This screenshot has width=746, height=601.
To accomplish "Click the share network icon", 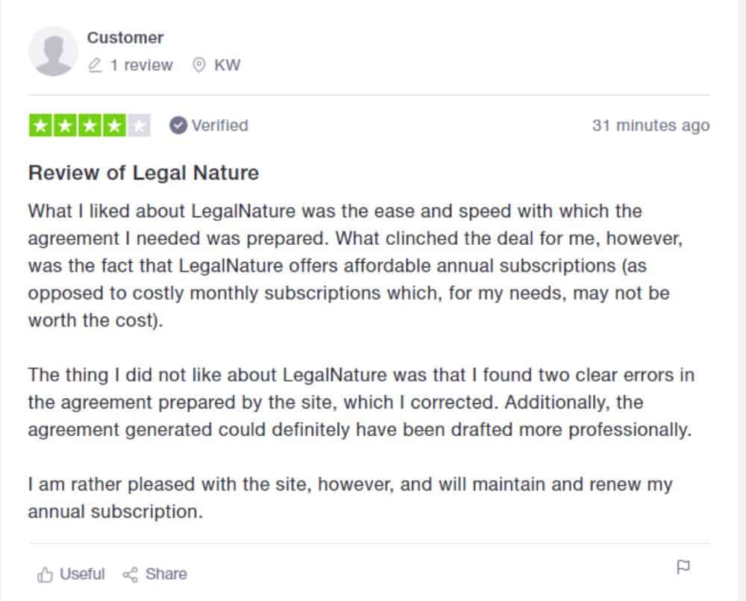I will tap(130, 574).
